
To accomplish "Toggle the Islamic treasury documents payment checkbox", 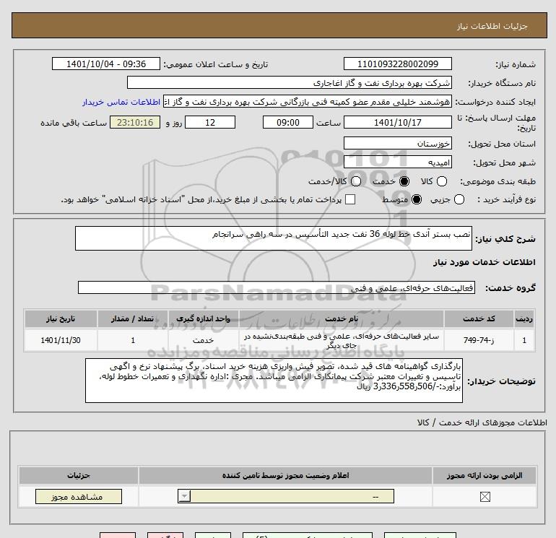I will (350, 199).
